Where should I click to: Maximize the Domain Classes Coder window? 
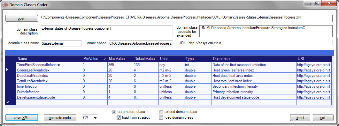click(x=317, y=3)
